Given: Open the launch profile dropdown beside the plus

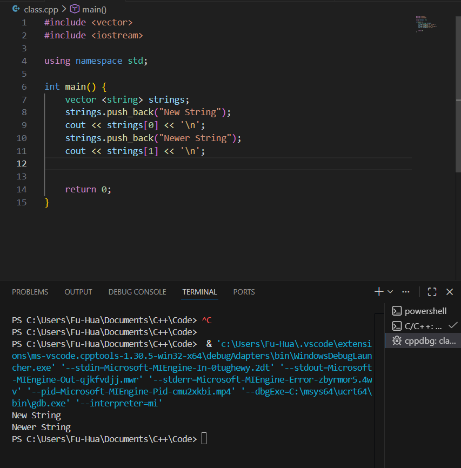Looking at the screenshot, I should coord(390,292).
